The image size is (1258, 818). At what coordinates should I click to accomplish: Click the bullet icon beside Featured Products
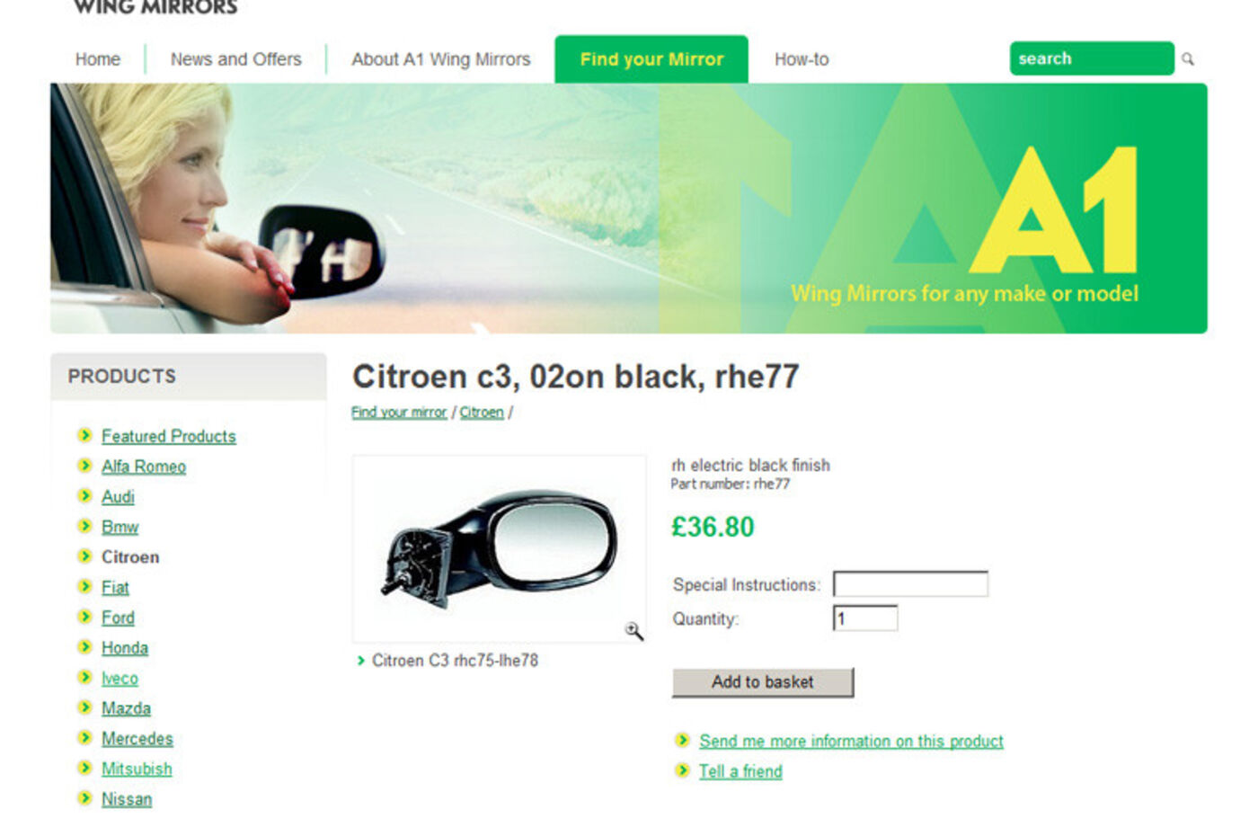(x=84, y=435)
